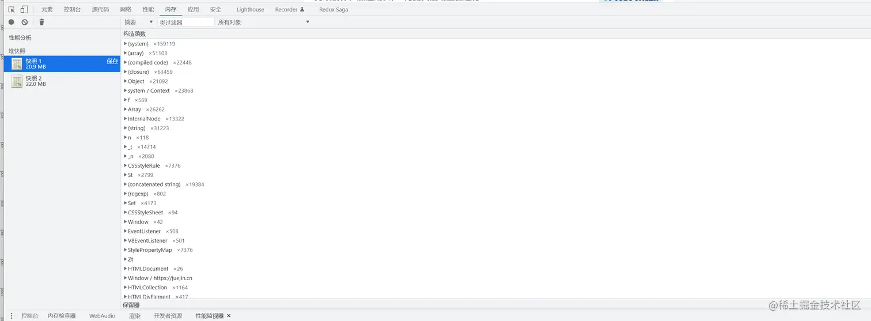Toggle the device toolbar icon
The image size is (871, 321).
click(x=24, y=9)
